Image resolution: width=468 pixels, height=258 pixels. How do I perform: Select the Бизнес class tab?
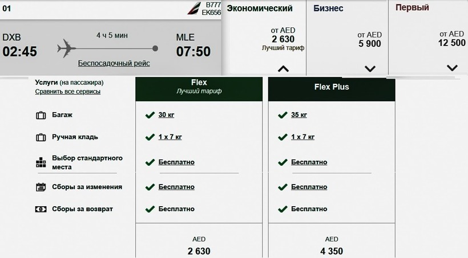point(328,9)
